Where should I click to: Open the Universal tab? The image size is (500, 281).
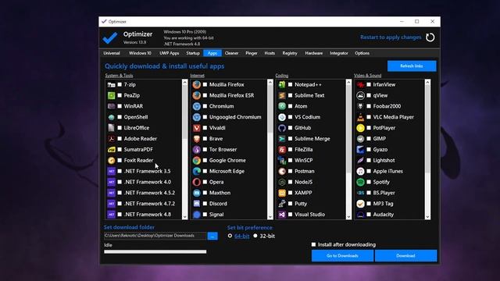[112, 53]
